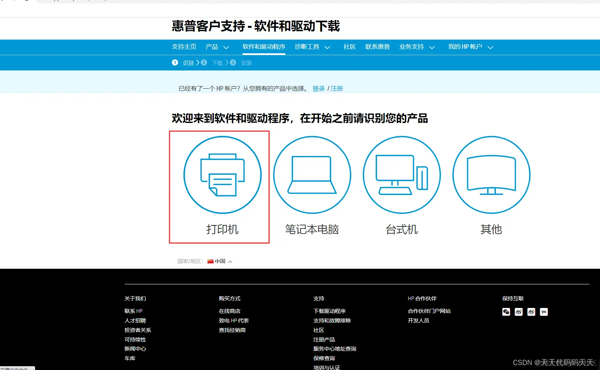This screenshot has width=600, height=370.
Task: Go to 支持主页 nav item
Action: [x=184, y=47]
